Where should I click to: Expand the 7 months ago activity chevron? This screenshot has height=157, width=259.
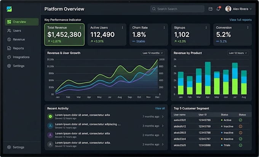coord(163,117)
